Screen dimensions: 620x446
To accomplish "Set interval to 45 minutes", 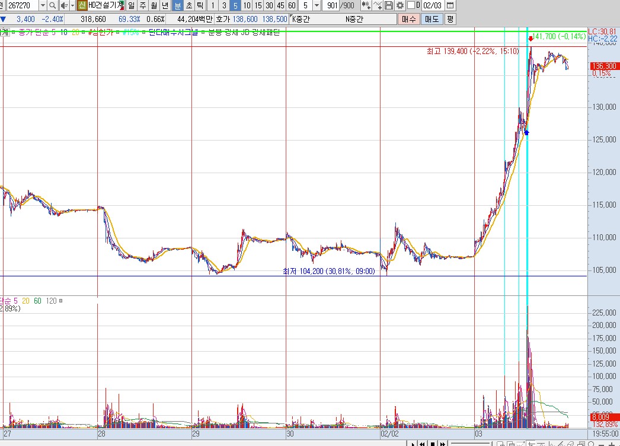I will pyautogui.click(x=281, y=5).
